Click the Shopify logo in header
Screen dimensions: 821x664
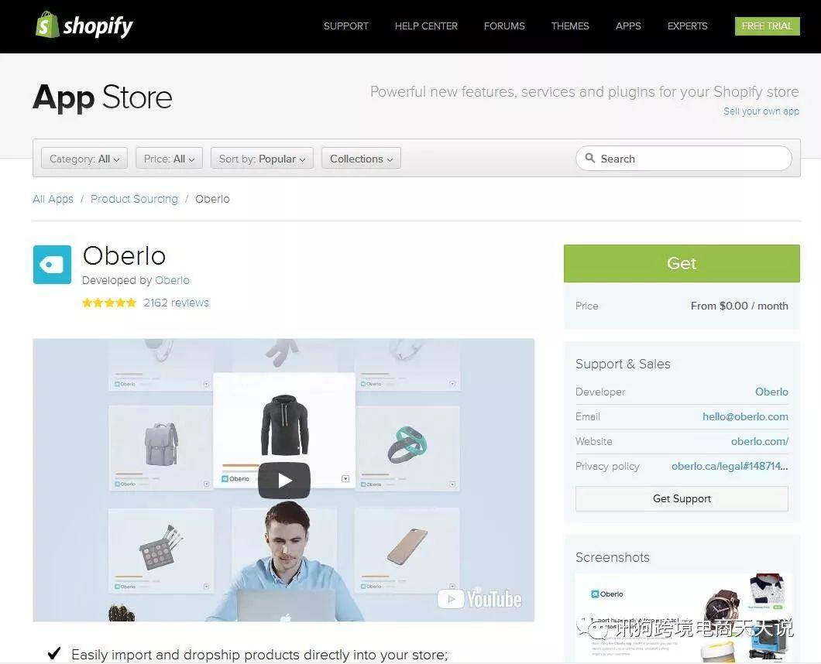(84, 25)
